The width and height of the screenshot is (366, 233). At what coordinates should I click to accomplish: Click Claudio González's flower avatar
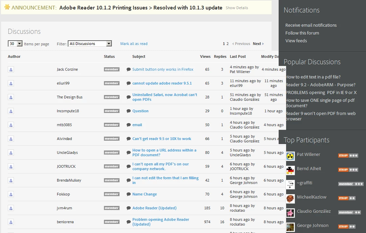click(x=290, y=213)
